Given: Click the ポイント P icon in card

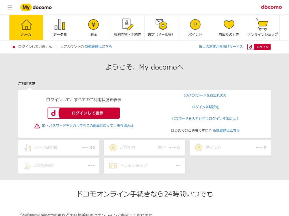Looking at the screenshot, I should [x=199, y=147].
